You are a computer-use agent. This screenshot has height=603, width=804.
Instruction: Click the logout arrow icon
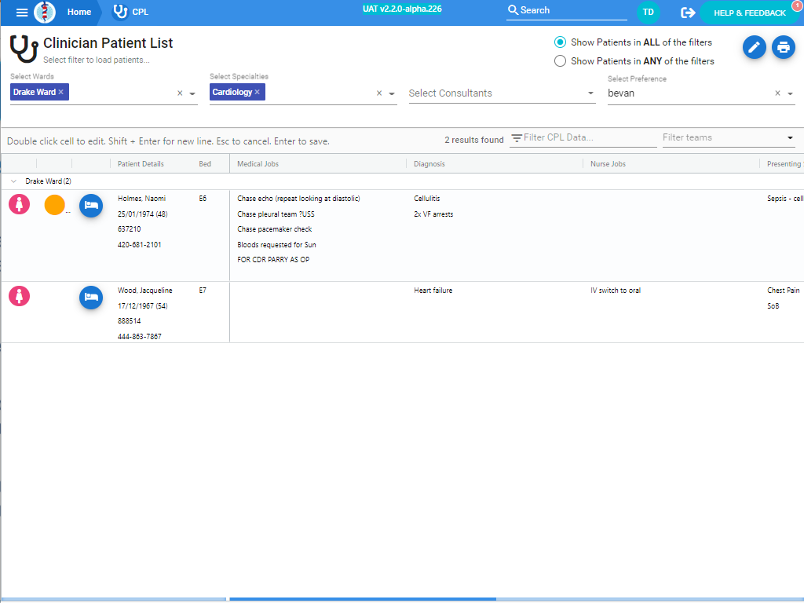(688, 13)
